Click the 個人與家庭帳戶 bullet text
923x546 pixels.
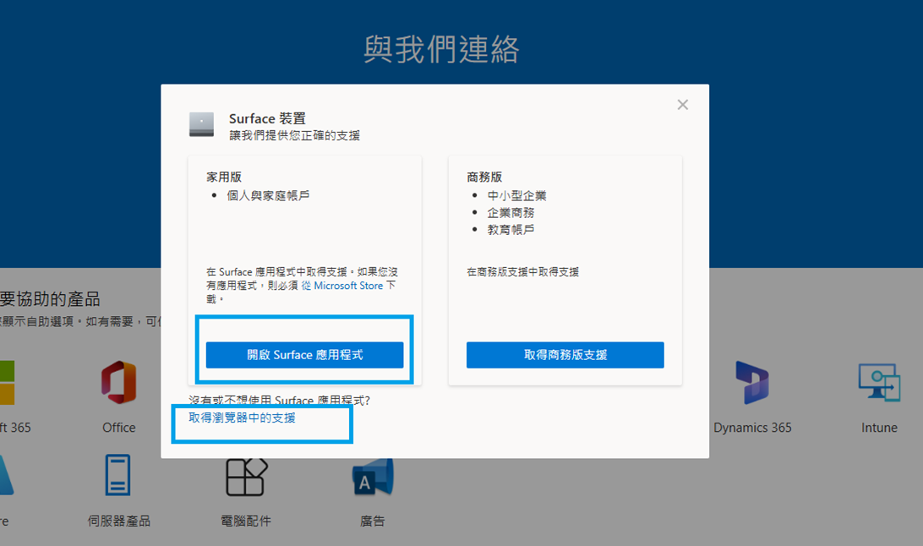click(x=269, y=195)
